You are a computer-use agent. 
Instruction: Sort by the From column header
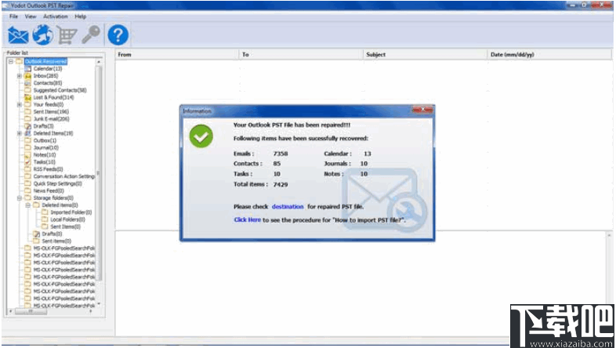pos(177,55)
